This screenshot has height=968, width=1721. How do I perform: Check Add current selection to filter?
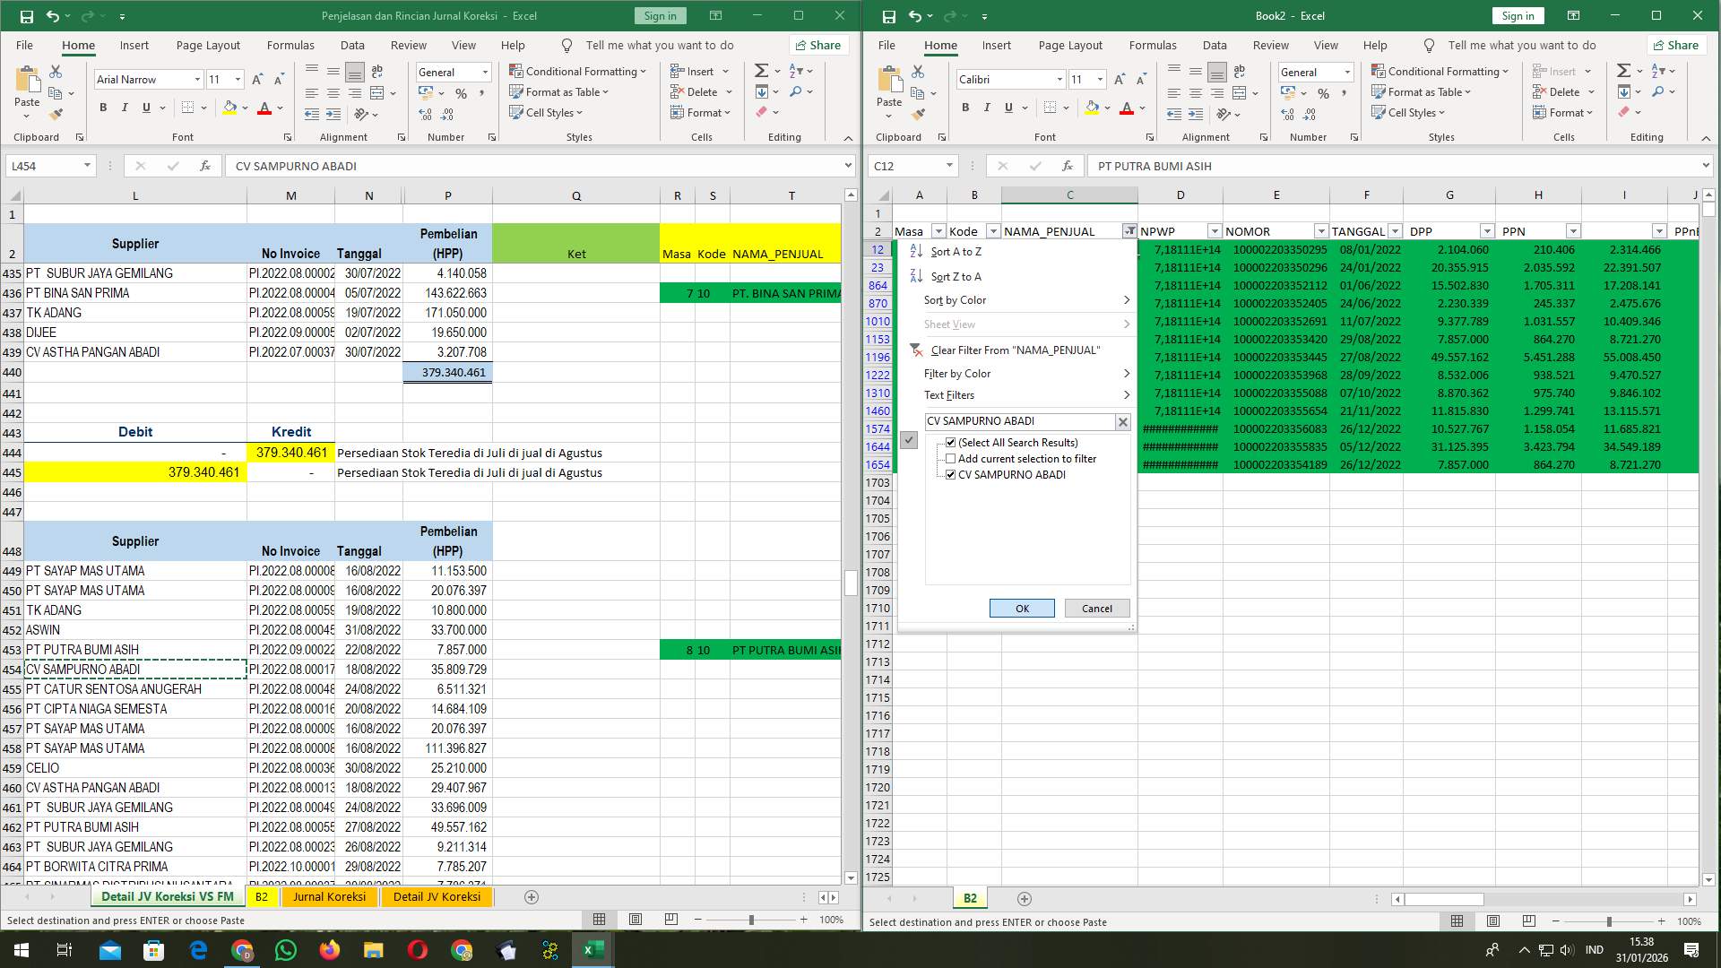pyautogui.click(x=950, y=458)
